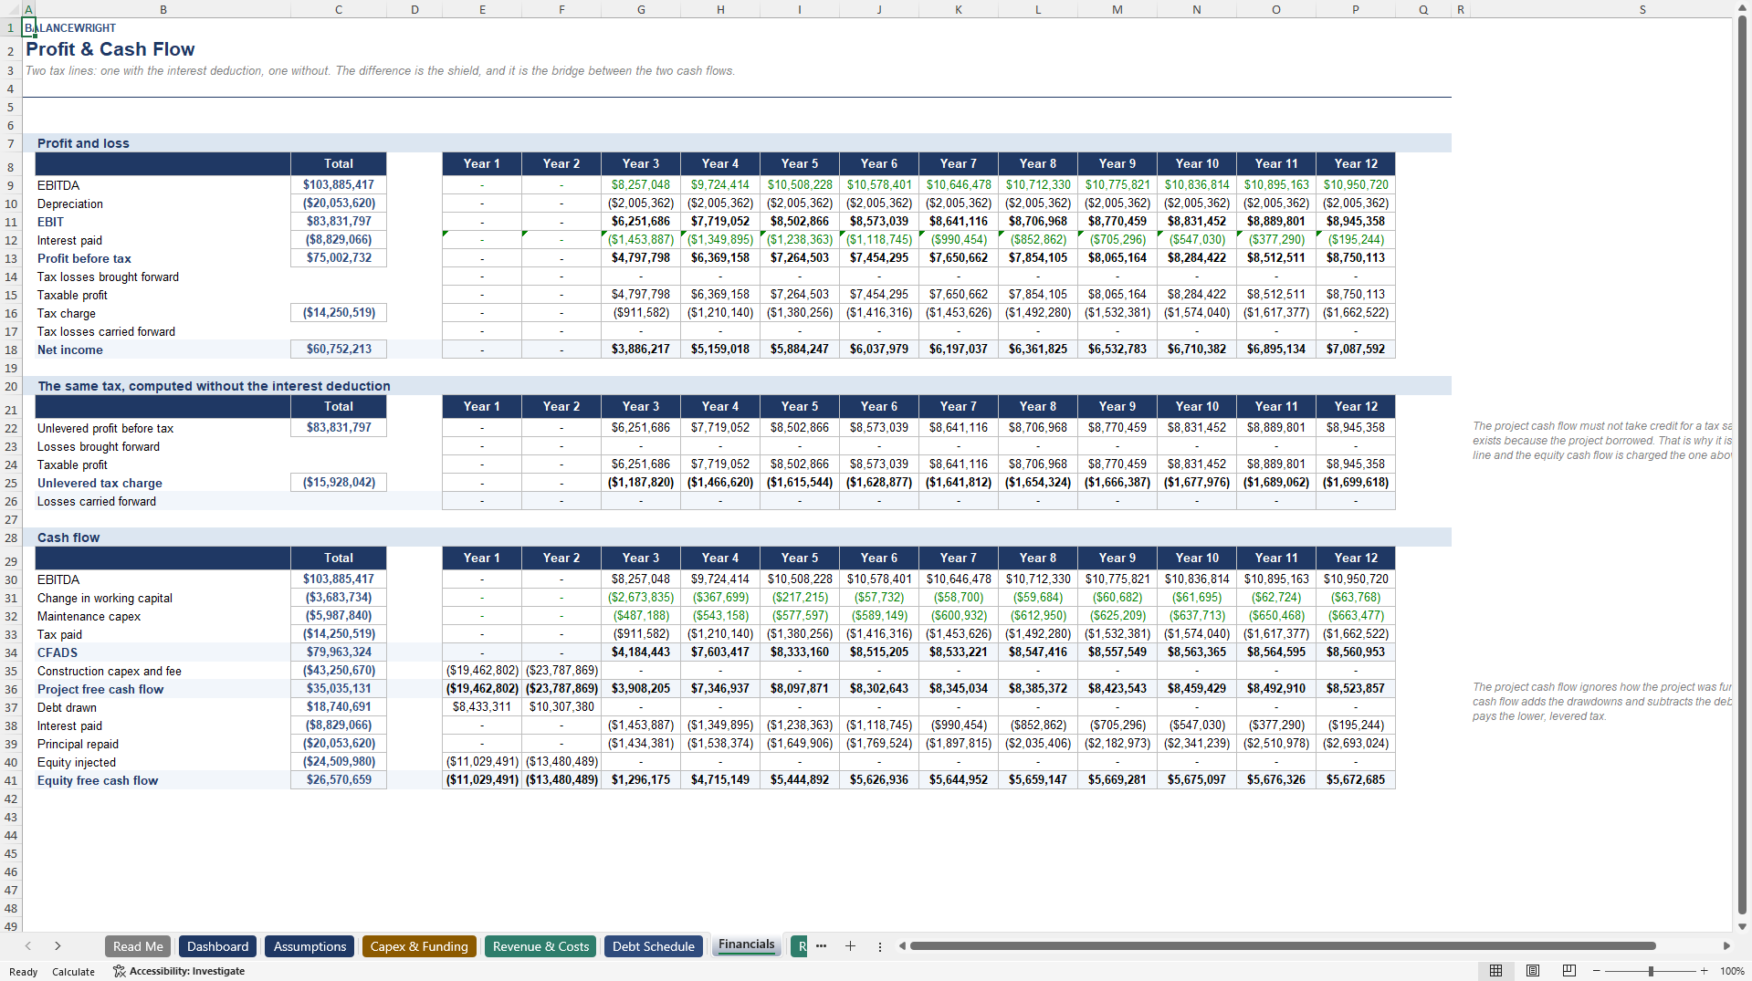Click the zoom in plus button
Viewport: 1752px width, 981px height.
(1704, 971)
